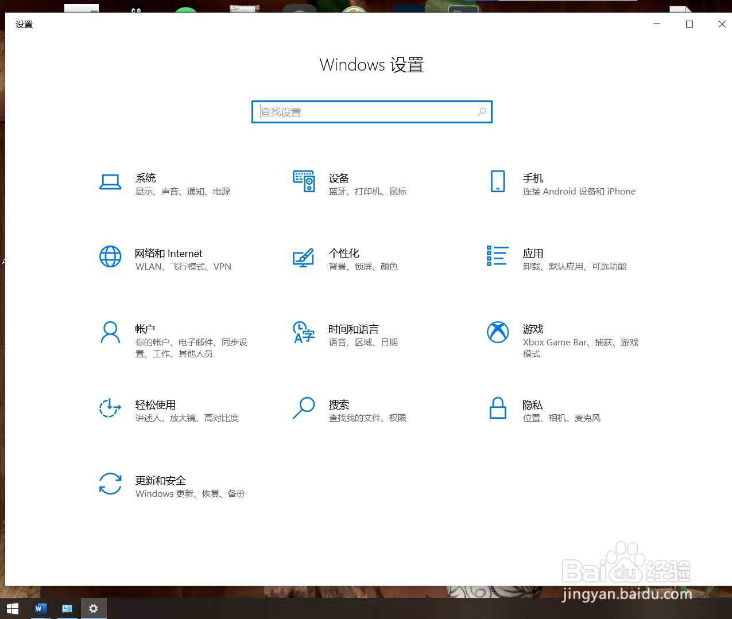Click the text 显示、声音、通知、电源

tap(183, 192)
